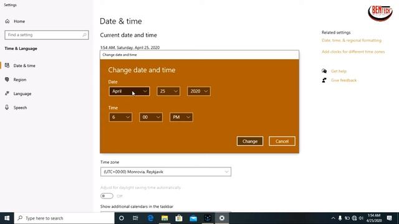Click the microphone tray icon
Screen dimensions: 399x224
tap(340, 218)
